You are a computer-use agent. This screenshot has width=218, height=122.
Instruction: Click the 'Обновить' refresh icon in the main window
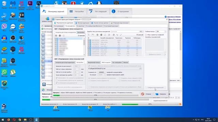point(43,90)
